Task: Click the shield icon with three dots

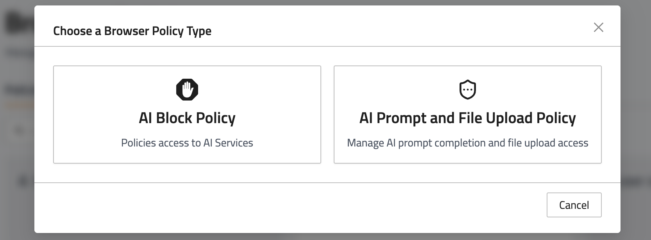Action: (467, 90)
